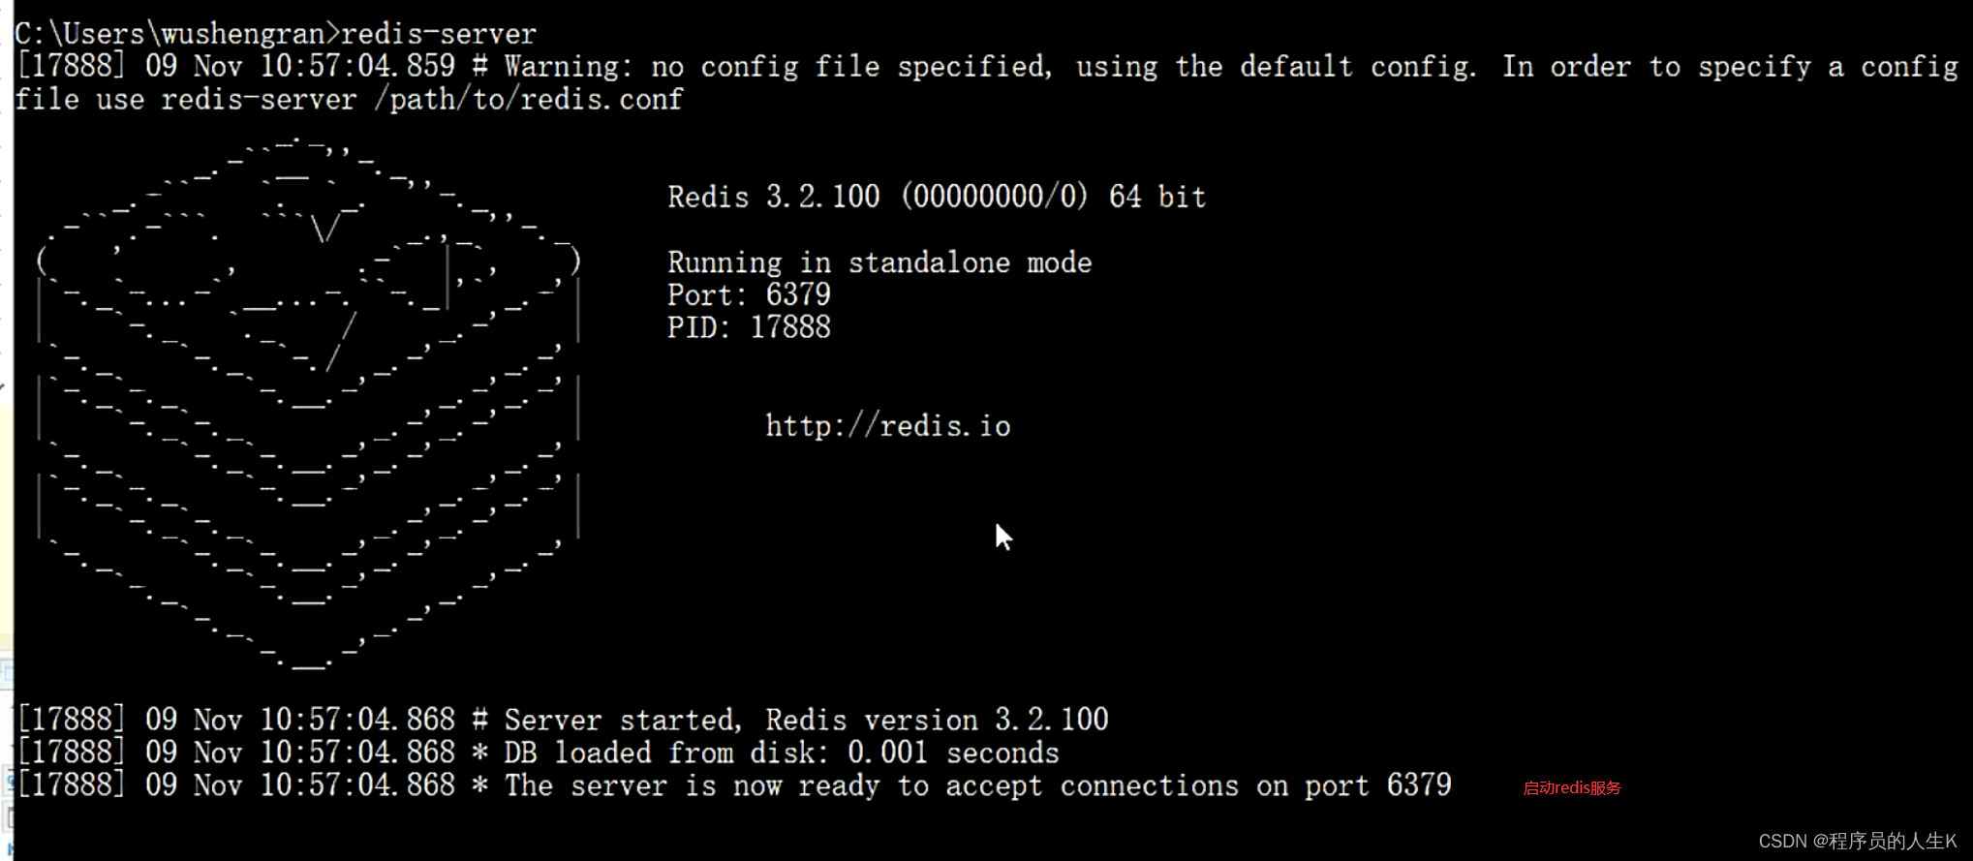1973x861 pixels.
Task: Click the C:\Users\wushengran prompt path
Action: click(170, 34)
